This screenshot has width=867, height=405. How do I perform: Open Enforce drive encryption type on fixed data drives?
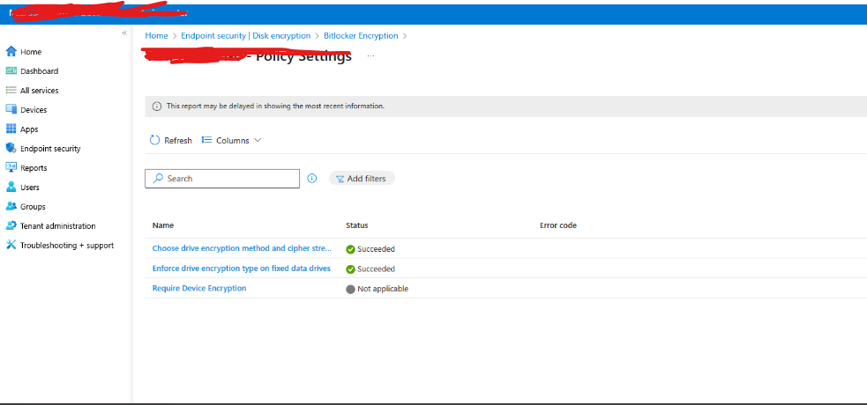click(241, 269)
